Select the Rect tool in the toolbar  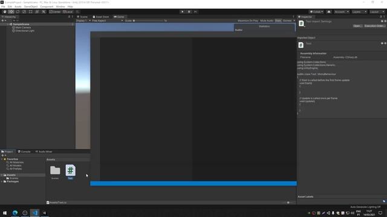(30, 12)
